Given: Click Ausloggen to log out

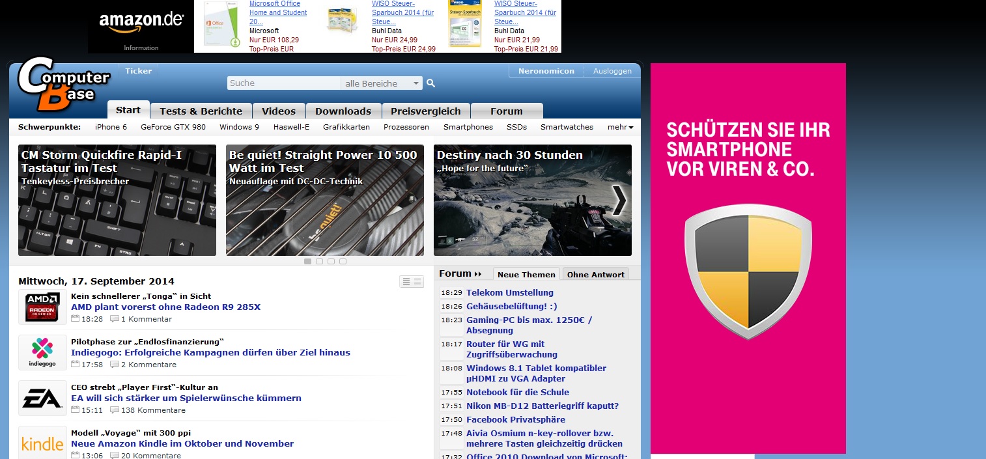Looking at the screenshot, I should (x=612, y=71).
